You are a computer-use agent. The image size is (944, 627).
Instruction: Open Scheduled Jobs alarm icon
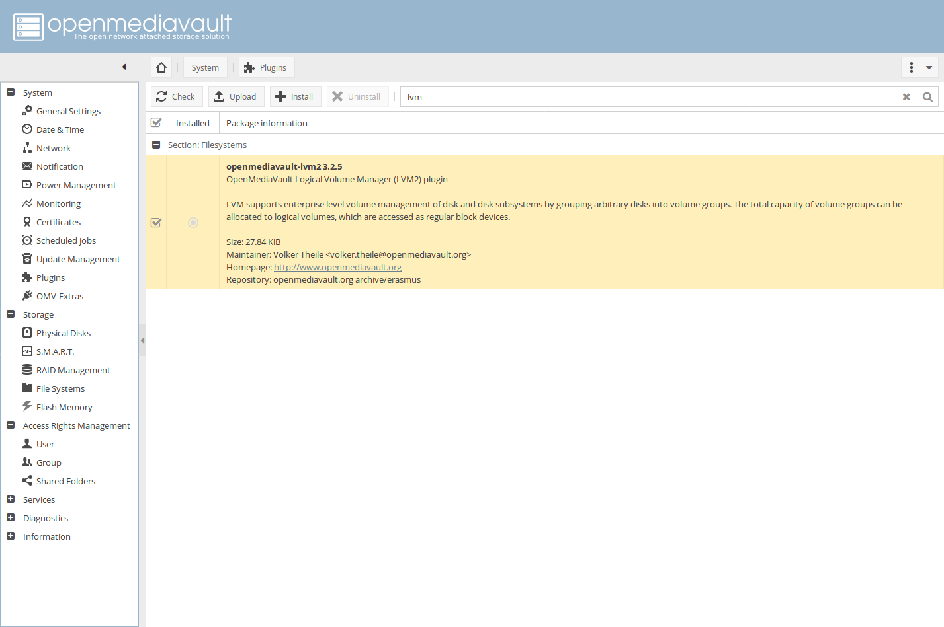(x=27, y=240)
